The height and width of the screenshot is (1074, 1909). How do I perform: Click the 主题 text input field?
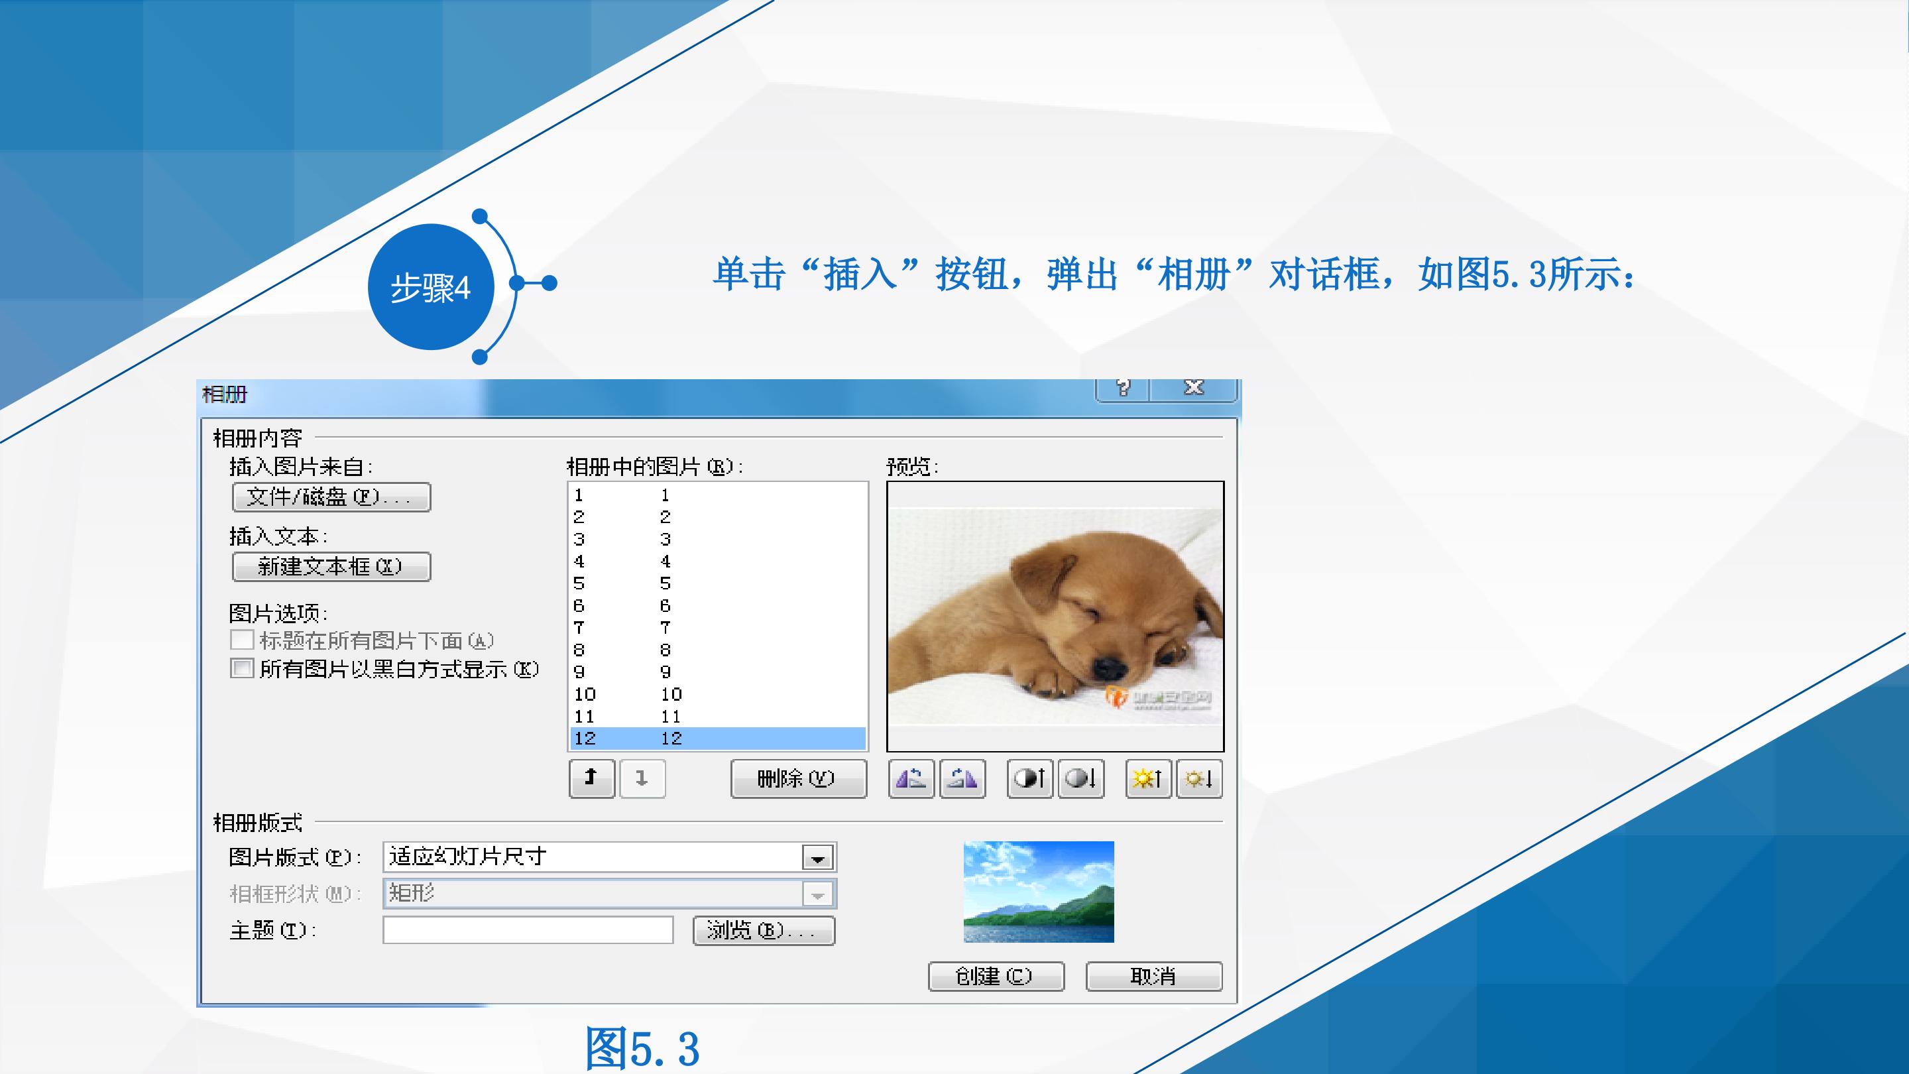pos(528,930)
